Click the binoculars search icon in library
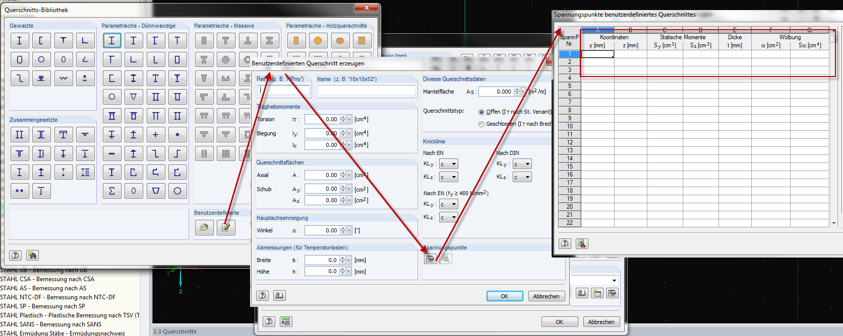843x336 pixels. pos(32,255)
